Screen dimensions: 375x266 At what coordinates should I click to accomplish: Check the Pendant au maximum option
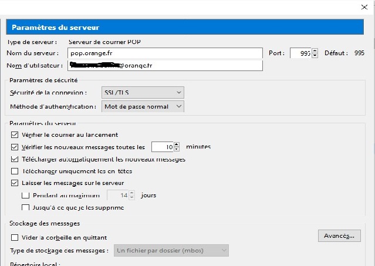click(25, 195)
